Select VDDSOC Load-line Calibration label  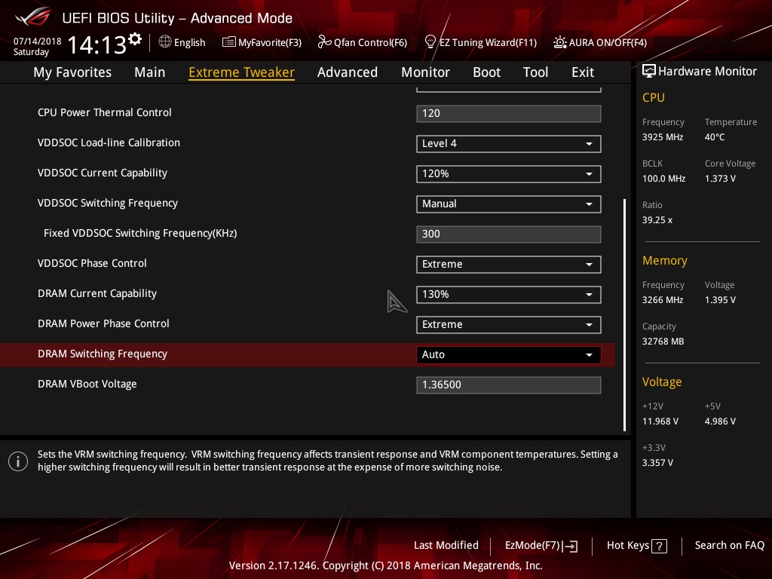pos(109,142)
